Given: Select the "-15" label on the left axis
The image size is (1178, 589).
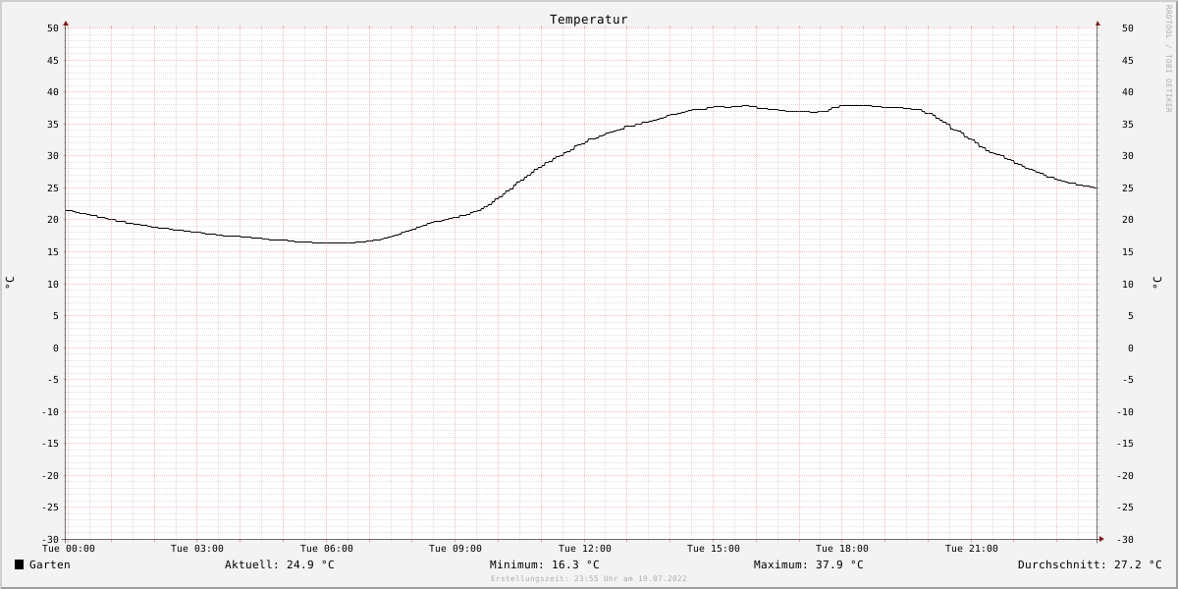Looking at the screenshot, I should click(50, 444).
